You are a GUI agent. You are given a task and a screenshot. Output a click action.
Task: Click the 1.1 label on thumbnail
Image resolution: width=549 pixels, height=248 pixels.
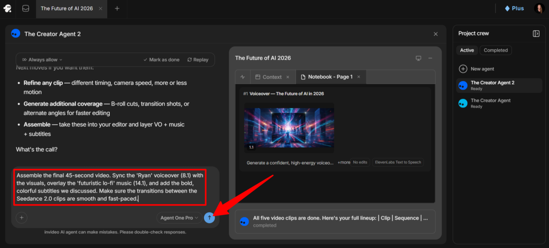coord(251,147)
